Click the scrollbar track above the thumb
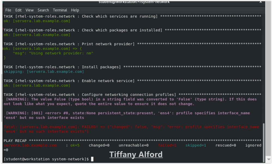The height and width of the screenshot is (164, 272). click(264, 68)
